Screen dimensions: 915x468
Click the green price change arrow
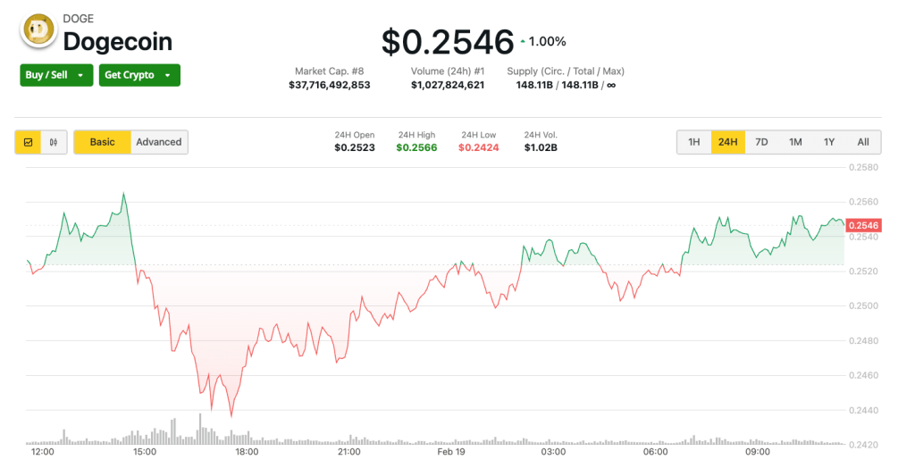(x=522, y=42)
